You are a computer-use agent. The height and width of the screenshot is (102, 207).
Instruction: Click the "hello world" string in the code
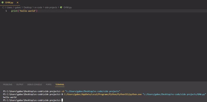click(27, 11)
